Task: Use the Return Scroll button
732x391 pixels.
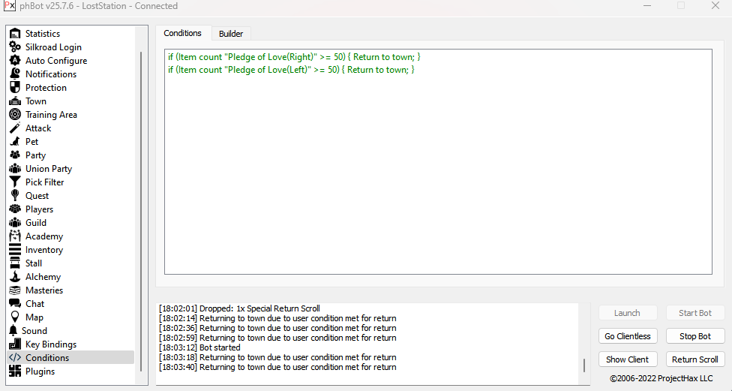Action: [x=694, y=359]
